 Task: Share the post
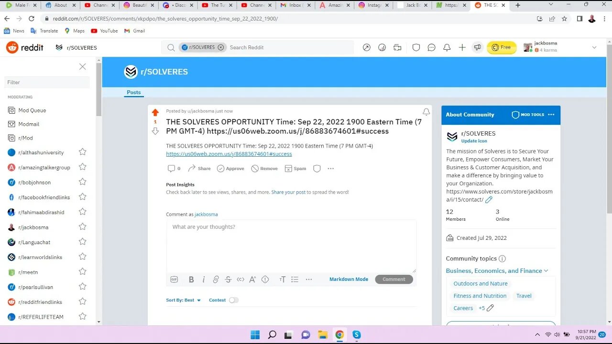coord(199,169)
